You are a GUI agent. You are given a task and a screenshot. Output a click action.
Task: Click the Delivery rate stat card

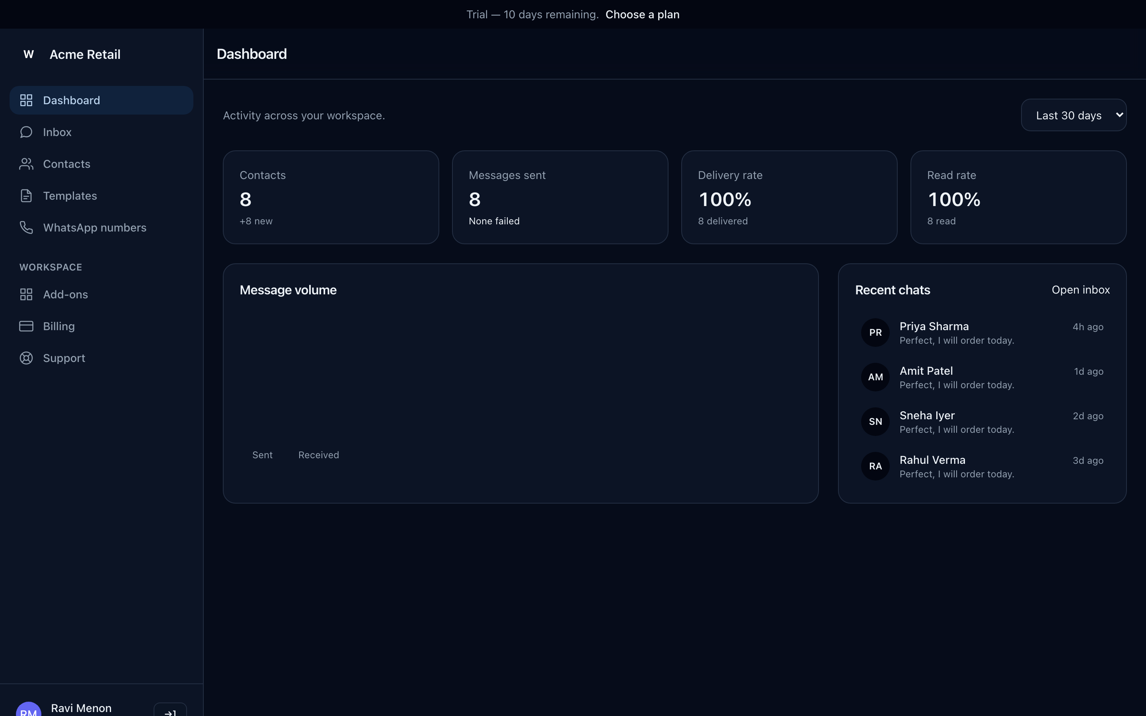tap(789, 197)
